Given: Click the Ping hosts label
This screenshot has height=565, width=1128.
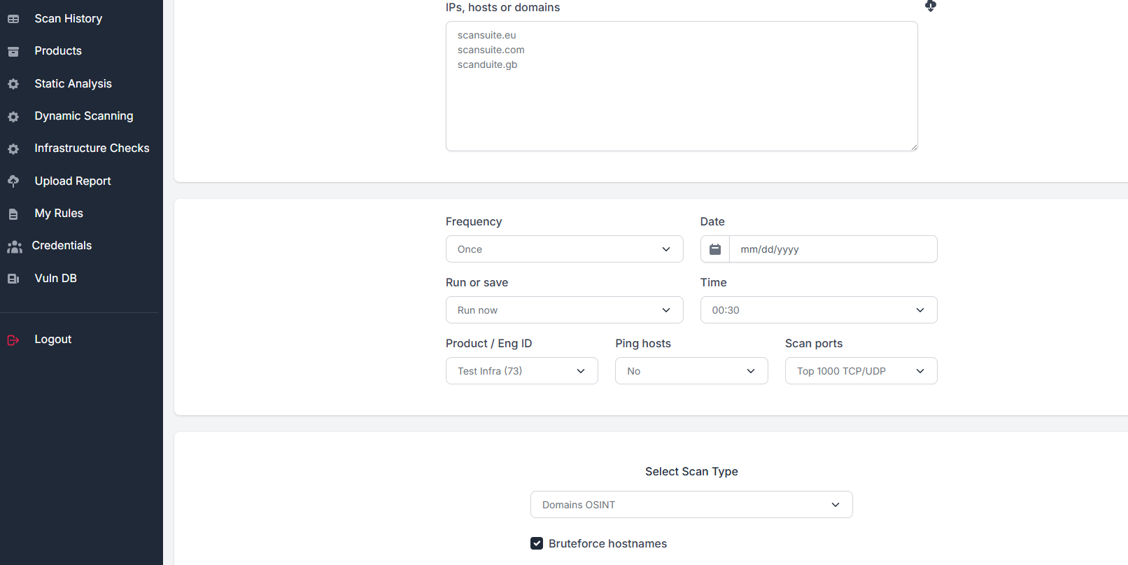Looking at the screenshot, I should coord(643,343).
